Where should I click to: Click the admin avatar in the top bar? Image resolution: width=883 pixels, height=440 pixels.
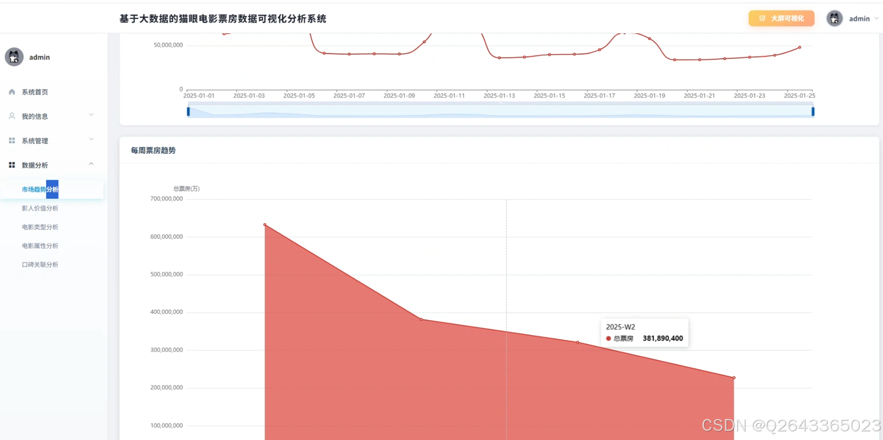(x=834, y=18)
